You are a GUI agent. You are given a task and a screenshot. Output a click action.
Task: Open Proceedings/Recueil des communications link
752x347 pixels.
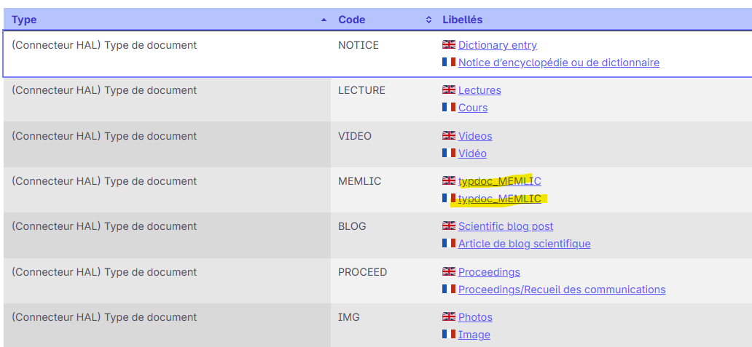(562, 290)
